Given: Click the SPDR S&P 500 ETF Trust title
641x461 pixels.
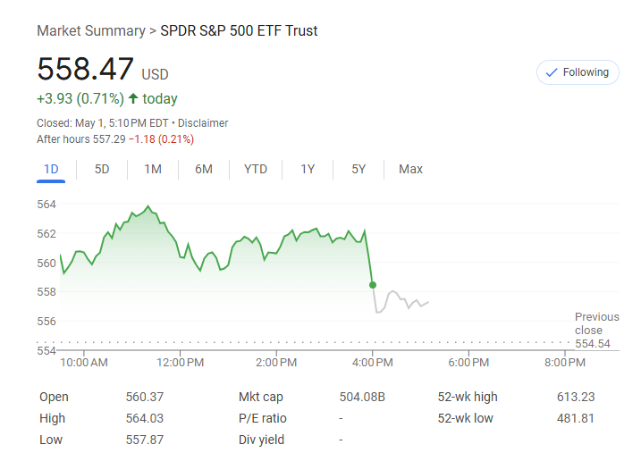Looking at the screenshot, I should (x=239, y=31).
